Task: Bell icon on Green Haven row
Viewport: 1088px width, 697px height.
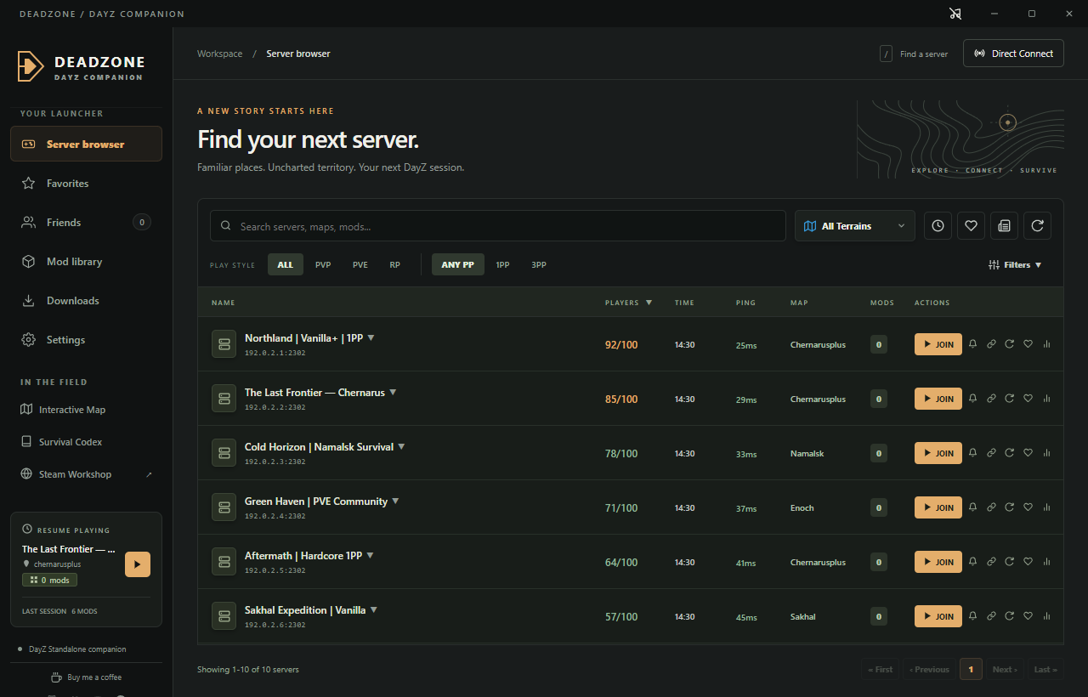Action: [x=972, y=507]
